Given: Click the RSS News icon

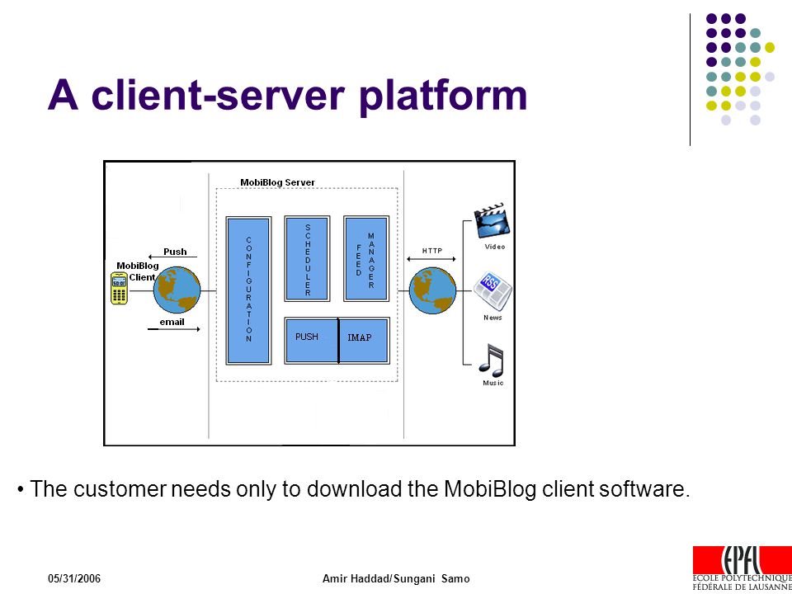Looking at the screenshot, I should (x=493, y=290).
